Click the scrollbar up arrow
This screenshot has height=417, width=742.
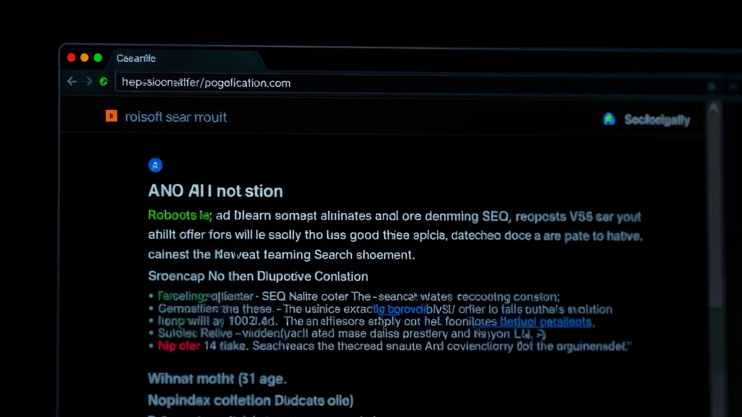point(713,109)
